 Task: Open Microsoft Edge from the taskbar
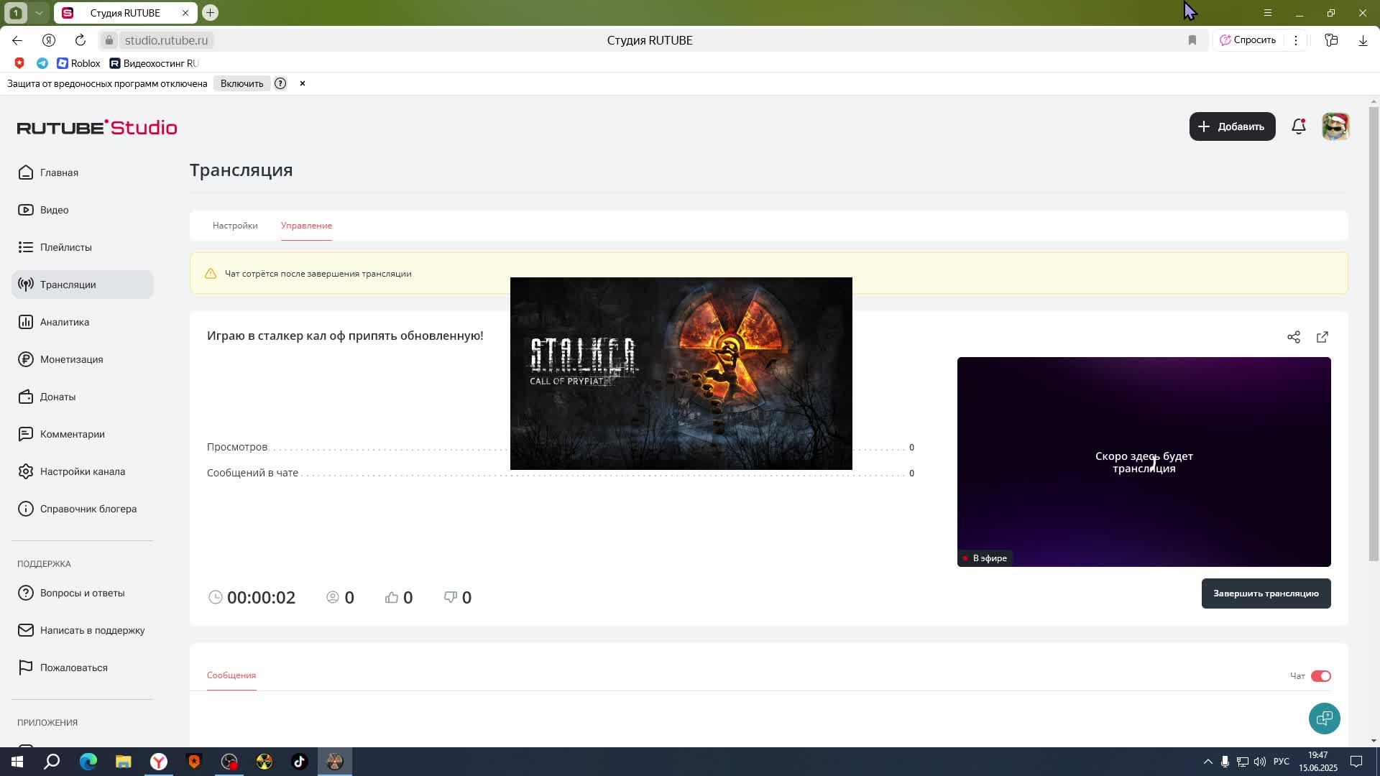coord(88,762)
